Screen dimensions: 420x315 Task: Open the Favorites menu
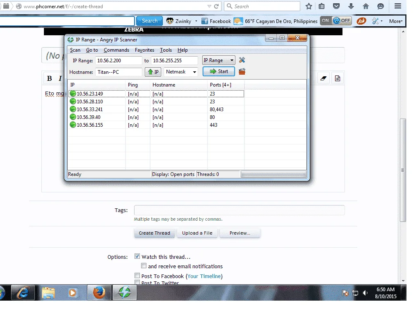tap(144, 50)
